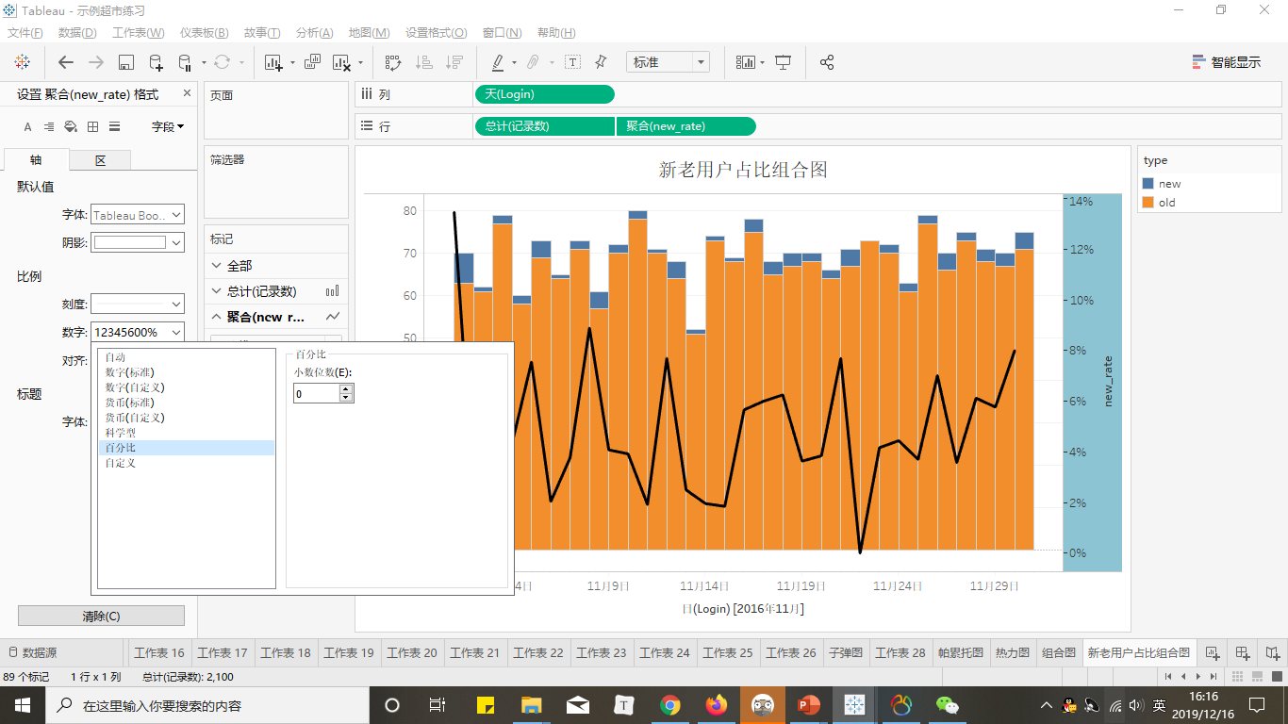Viewport: 1288px width, 724px height.
Task: Decrease decimal places with down arrow
Action: [346, 398]
